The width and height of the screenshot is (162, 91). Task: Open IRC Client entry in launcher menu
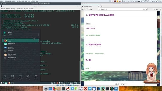(x=20, y=48)
